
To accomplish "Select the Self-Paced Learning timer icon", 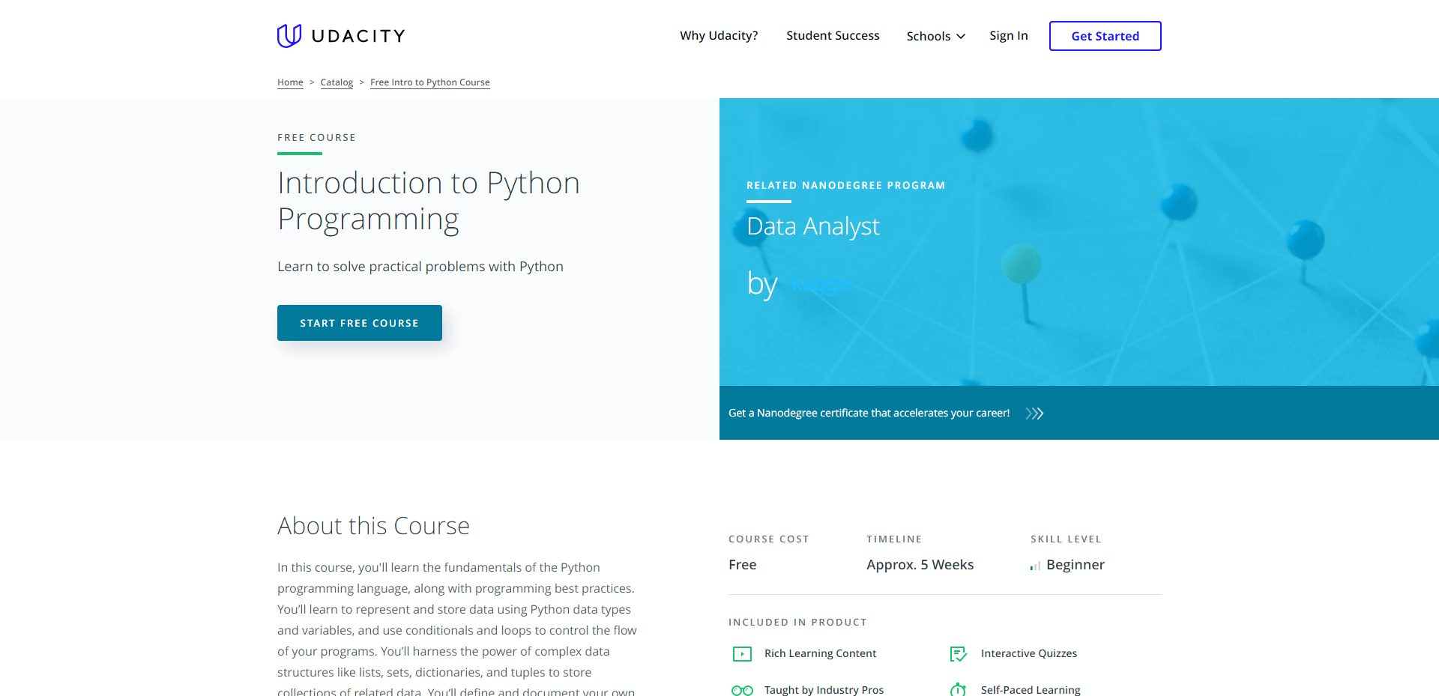I will coord(957,689).
